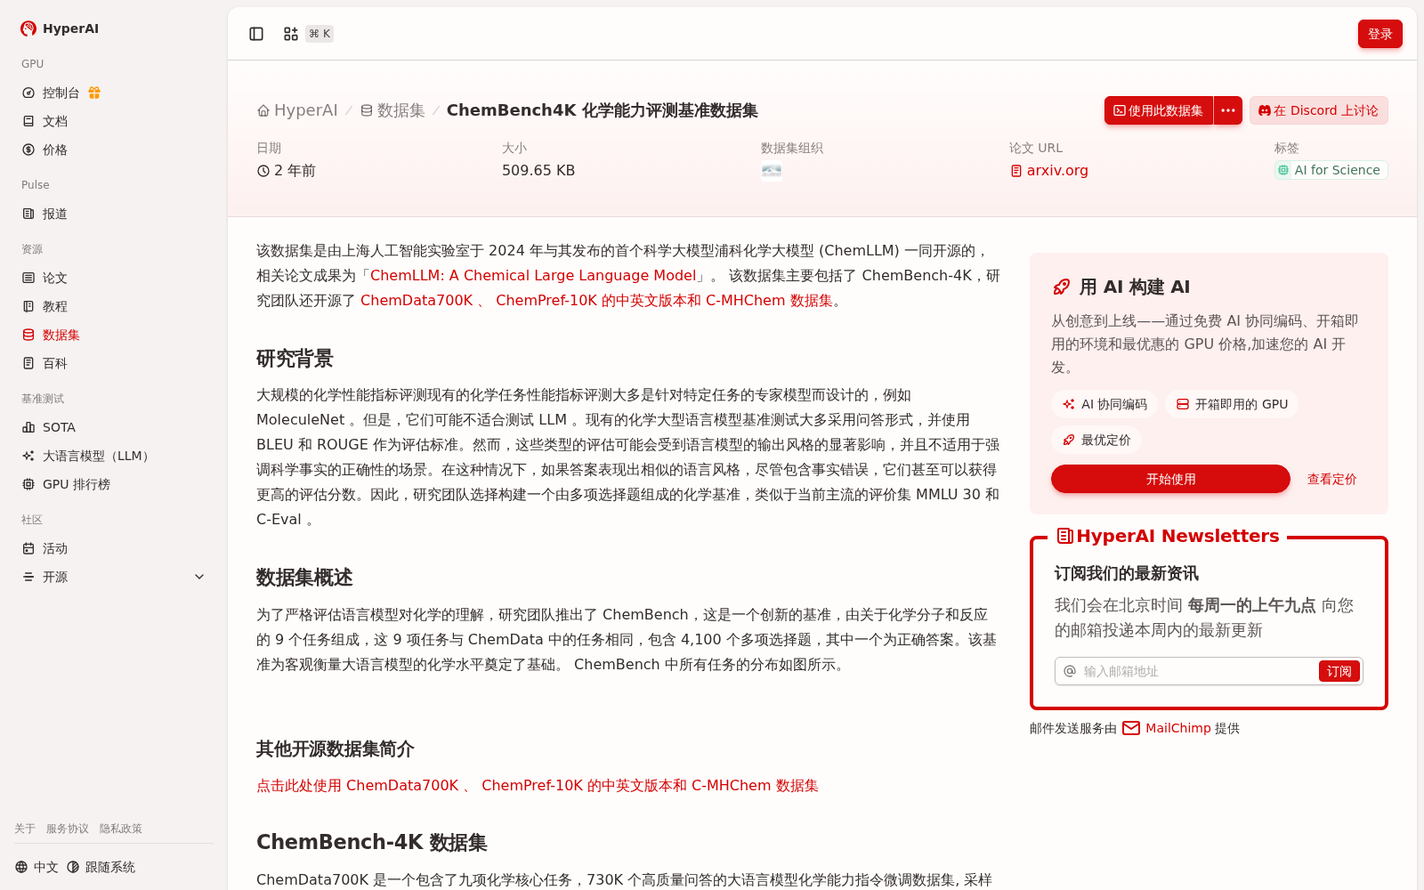Change theme via 跟随系统 selector

[101, 867]
